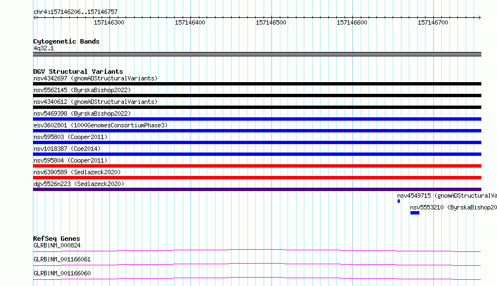
Task: Open the nsv5562145 ByrskaBishop2022 variant label
Action: coord(82,90)
